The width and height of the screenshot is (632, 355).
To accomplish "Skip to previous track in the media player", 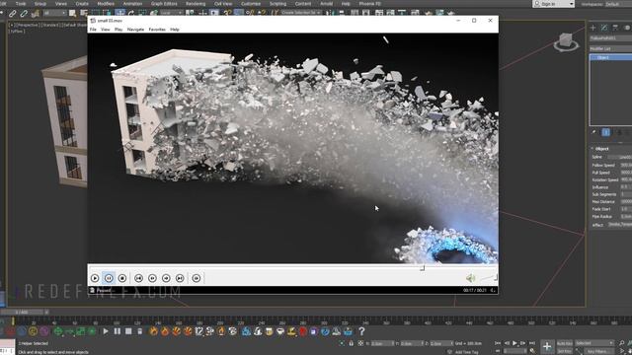I will coord(138,278).
